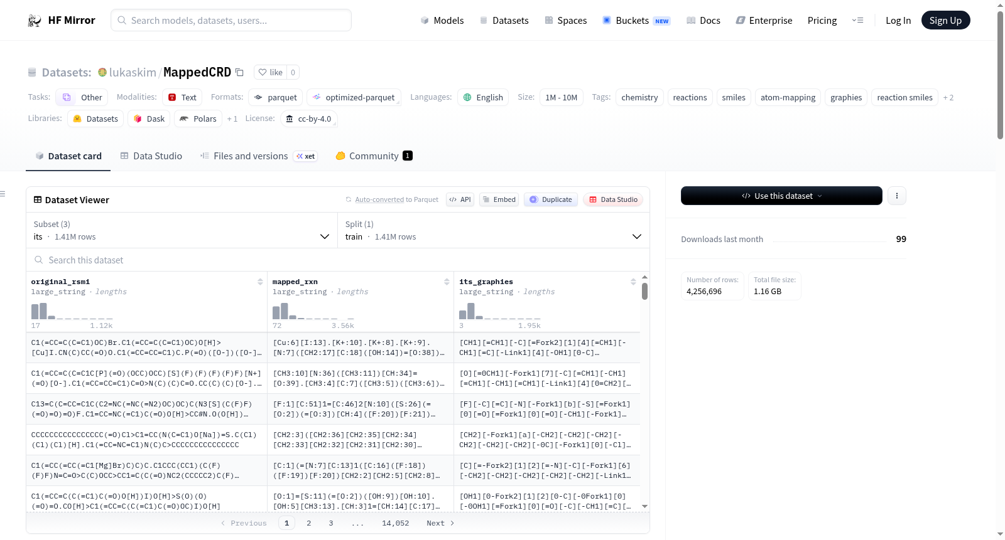
Task: Click the English language tag
Action: pyautogui.click(x=483, y=97)
